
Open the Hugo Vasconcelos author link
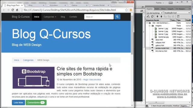coord(92,79)
